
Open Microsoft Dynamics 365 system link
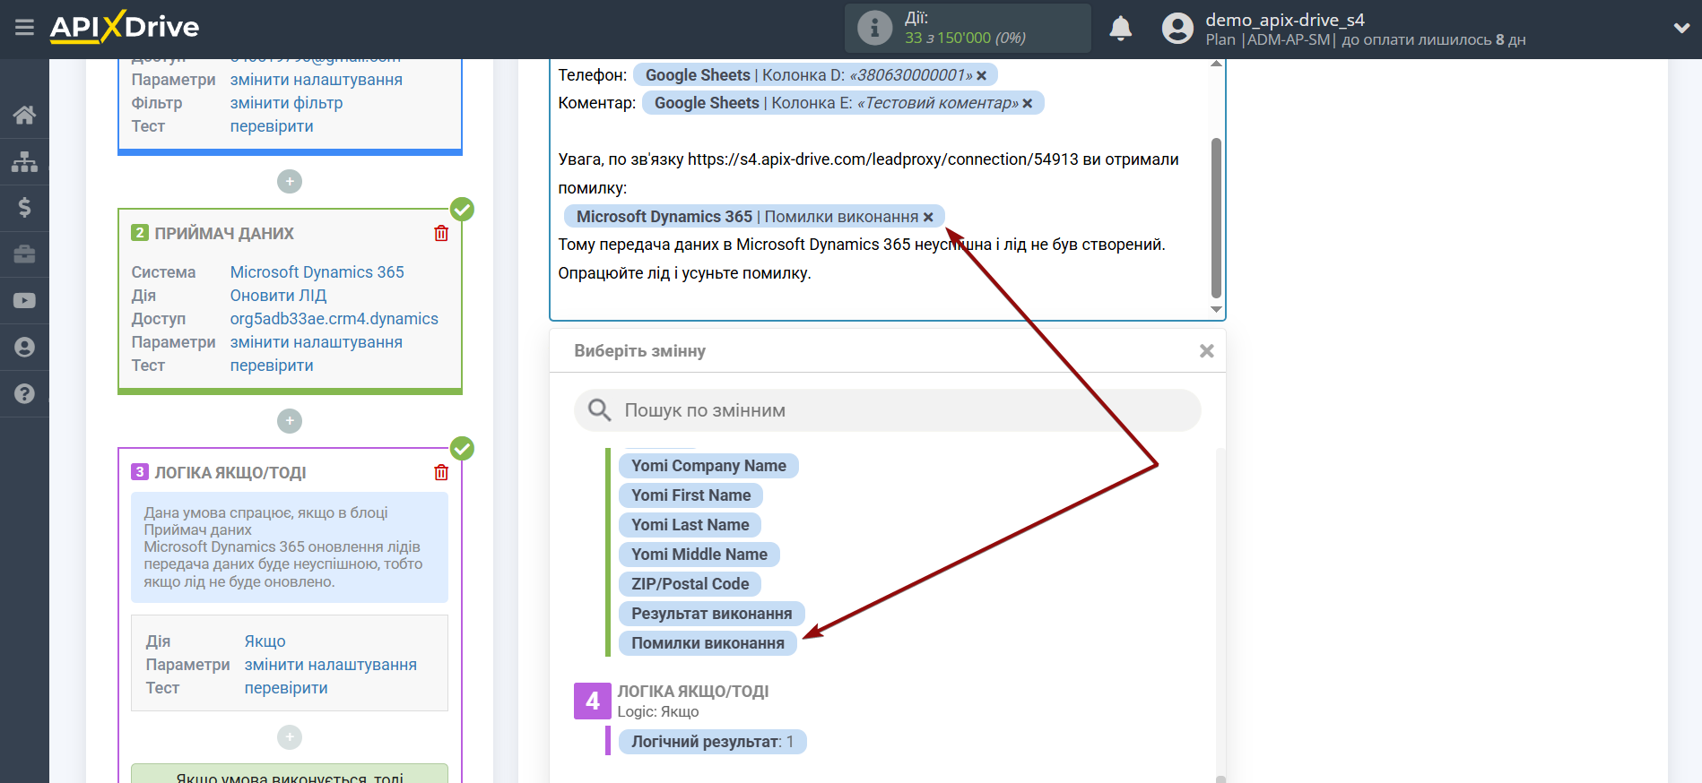[x=317, y=272]
